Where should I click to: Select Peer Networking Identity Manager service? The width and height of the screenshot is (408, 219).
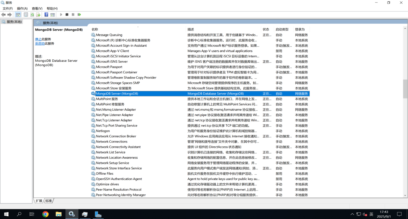(200, 195)
